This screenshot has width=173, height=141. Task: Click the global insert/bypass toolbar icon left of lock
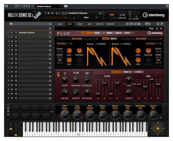tap(127, 24)
